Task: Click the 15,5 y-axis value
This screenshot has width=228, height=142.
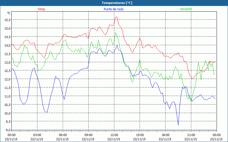Action: (x=7, y=20)
